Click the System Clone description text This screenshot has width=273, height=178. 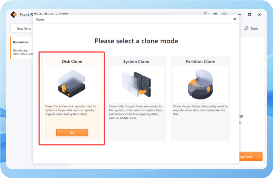pyautogui.click(x=136, y=112)
